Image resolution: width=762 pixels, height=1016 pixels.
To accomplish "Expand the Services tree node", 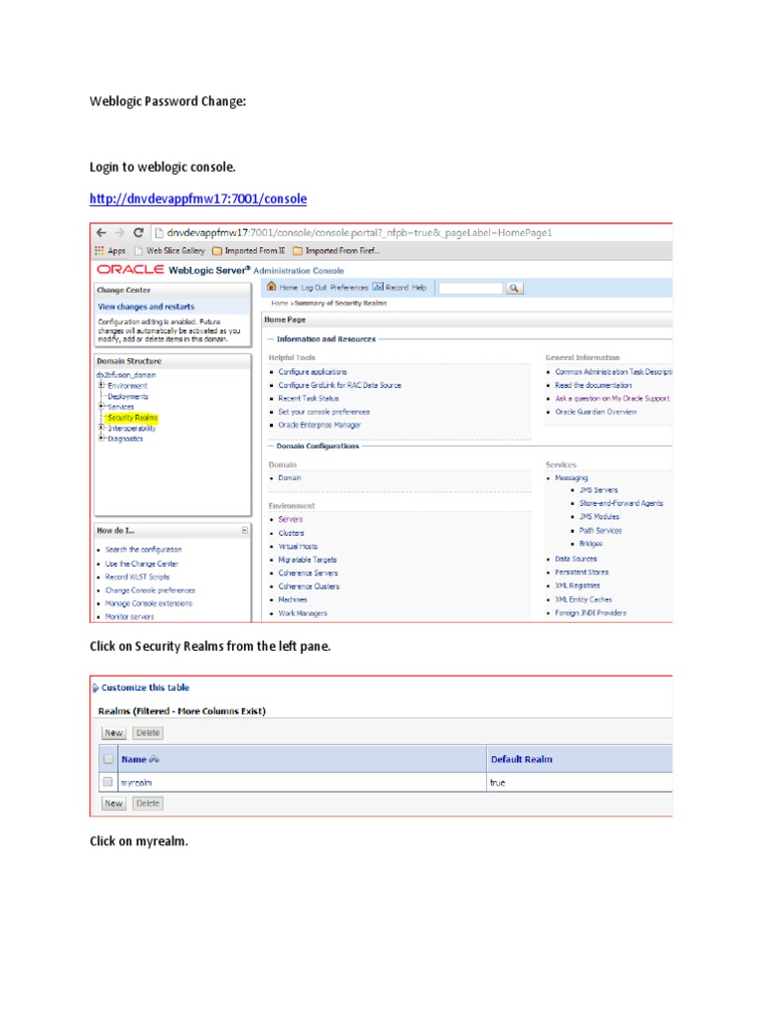I will tap(101, 406).
